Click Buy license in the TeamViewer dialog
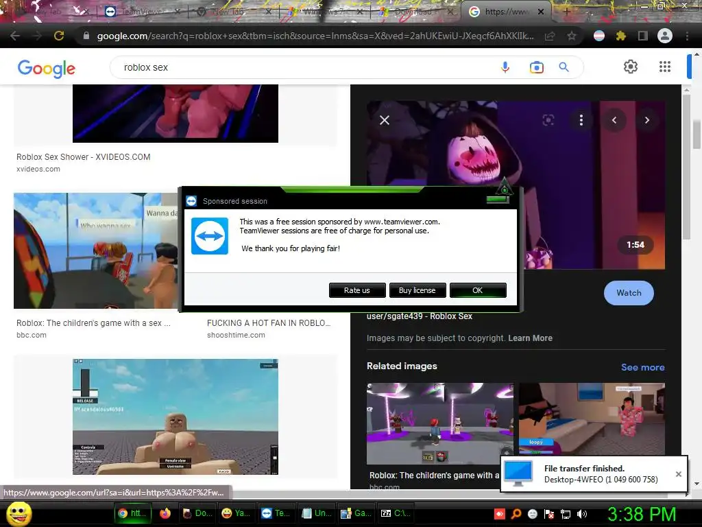Image resolution: width=702 pixels, height=527 pixels. point(417,290)
